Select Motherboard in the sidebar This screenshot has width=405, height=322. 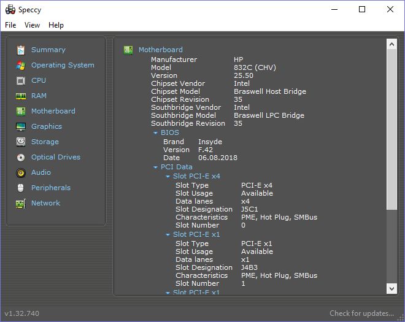[53, 111]
